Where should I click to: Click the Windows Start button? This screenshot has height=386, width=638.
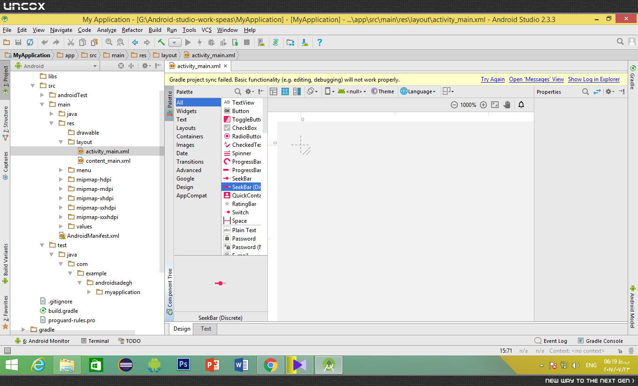click(x=11, y=364)
